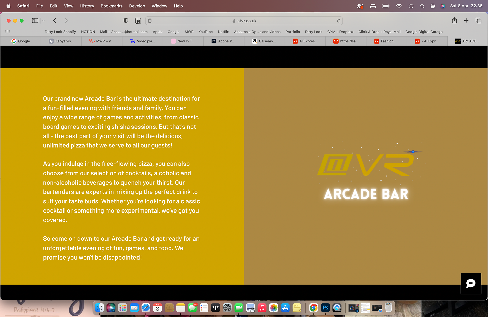Image resolution: width=488 pixels, height=317 pixels.
Task: Open Photos from the dock
Action: pos(273,308)
